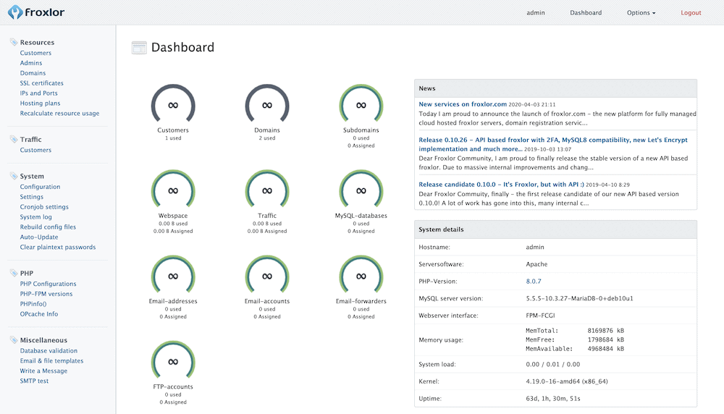Log out using the Logout link
Viewport: 724px width, 414px height.
pyautogui.click(x=691, y=13)
